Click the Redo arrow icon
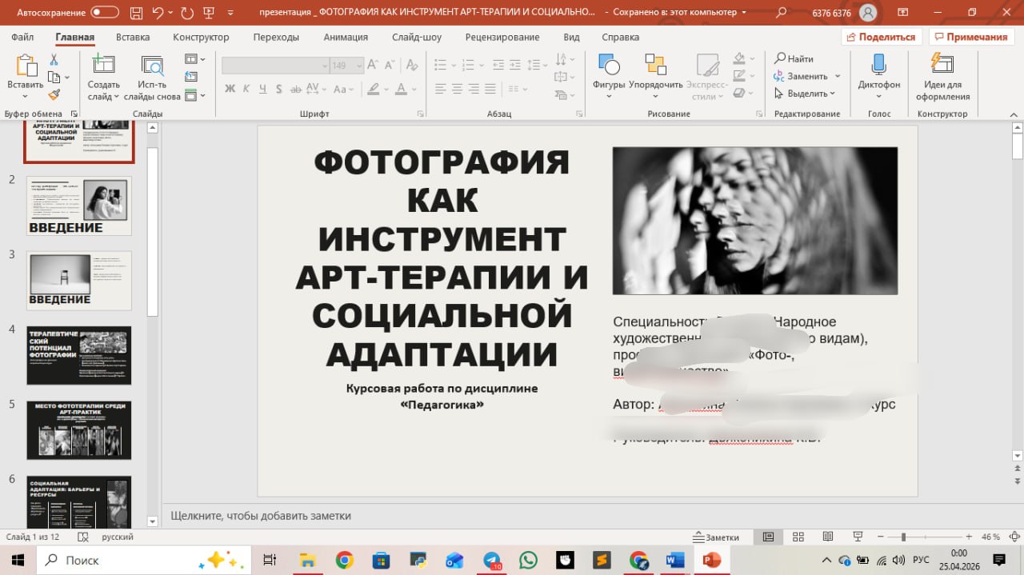The image size is (1024, 575). pyautogui.click(x=188, y=13)
